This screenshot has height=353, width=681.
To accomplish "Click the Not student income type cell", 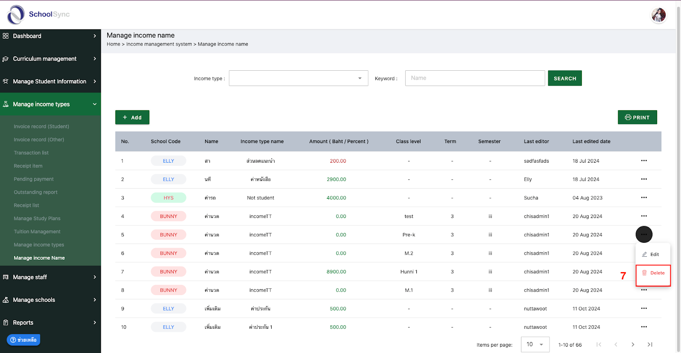I will click(260, 198).
